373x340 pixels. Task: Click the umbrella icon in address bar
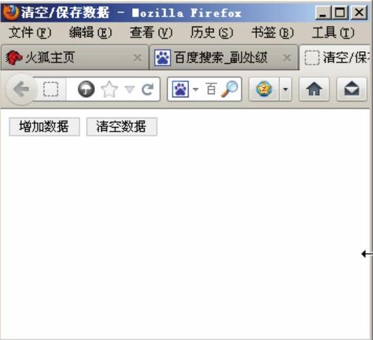86,89
